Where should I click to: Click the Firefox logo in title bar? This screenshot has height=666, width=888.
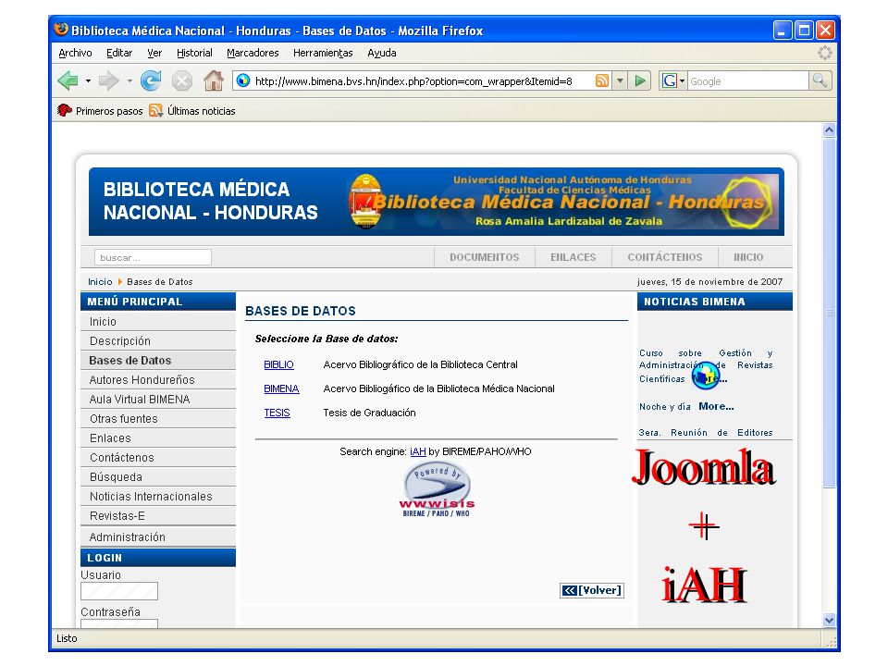pos(61,29)
